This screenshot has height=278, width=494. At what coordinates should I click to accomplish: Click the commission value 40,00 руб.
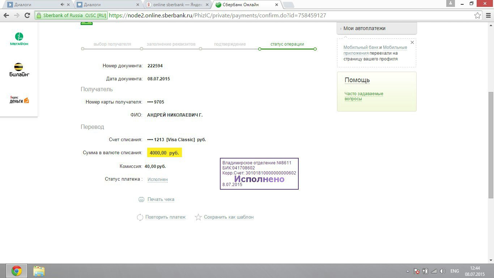155,167
